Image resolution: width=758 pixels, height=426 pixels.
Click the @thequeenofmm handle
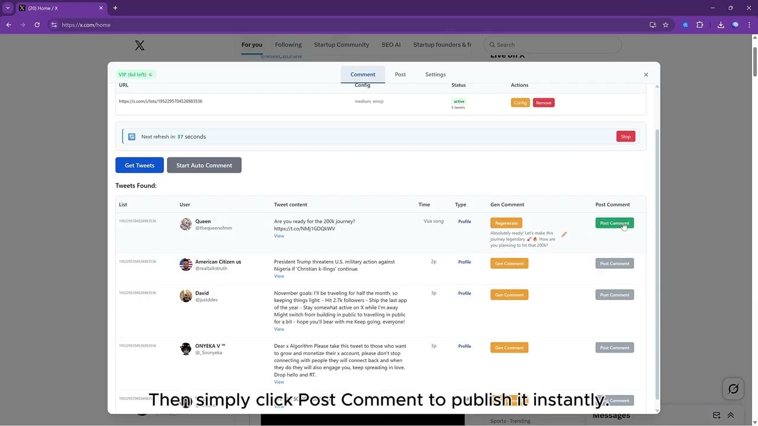pos(214,228)
